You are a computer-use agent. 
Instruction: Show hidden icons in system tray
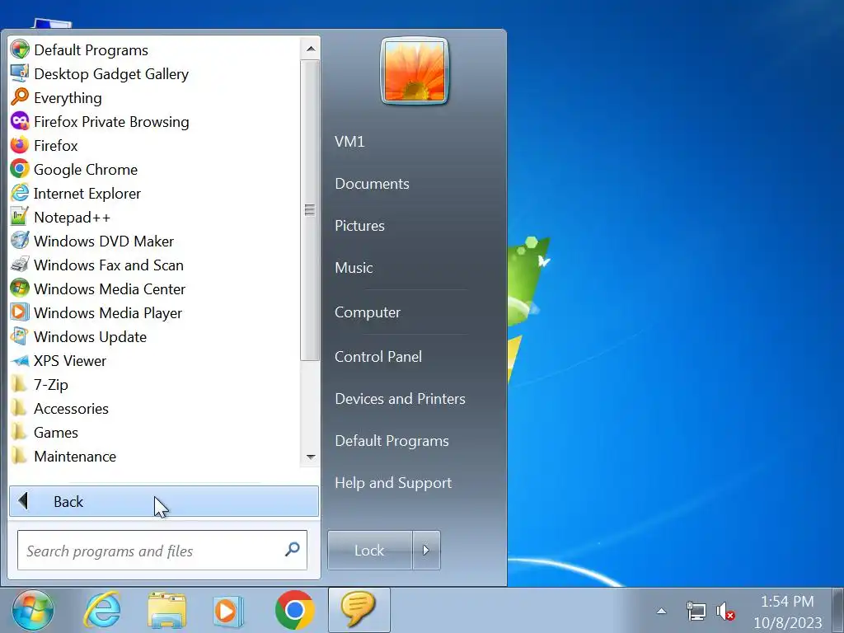click(x=662, y=611)
